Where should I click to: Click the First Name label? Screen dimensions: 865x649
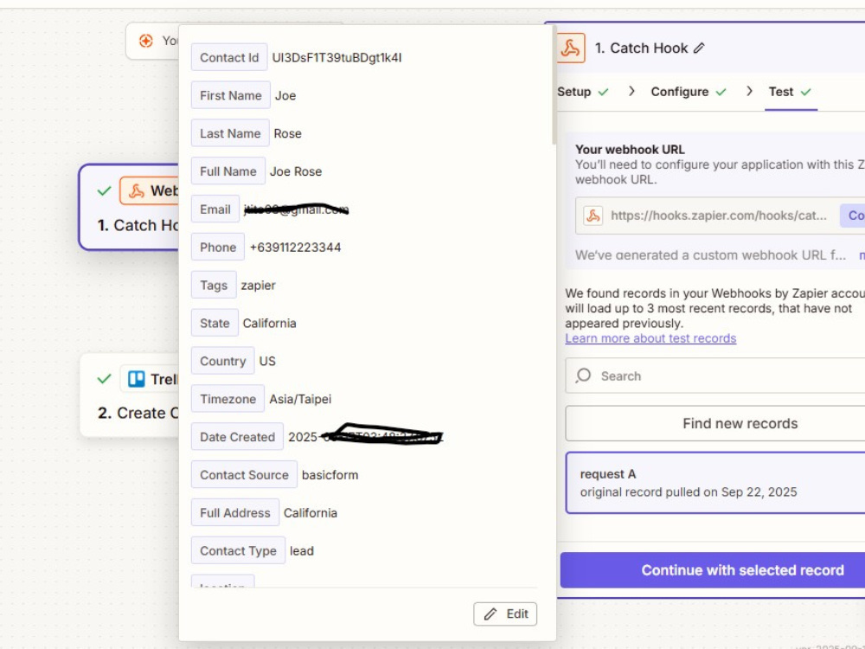click(231, 95)
